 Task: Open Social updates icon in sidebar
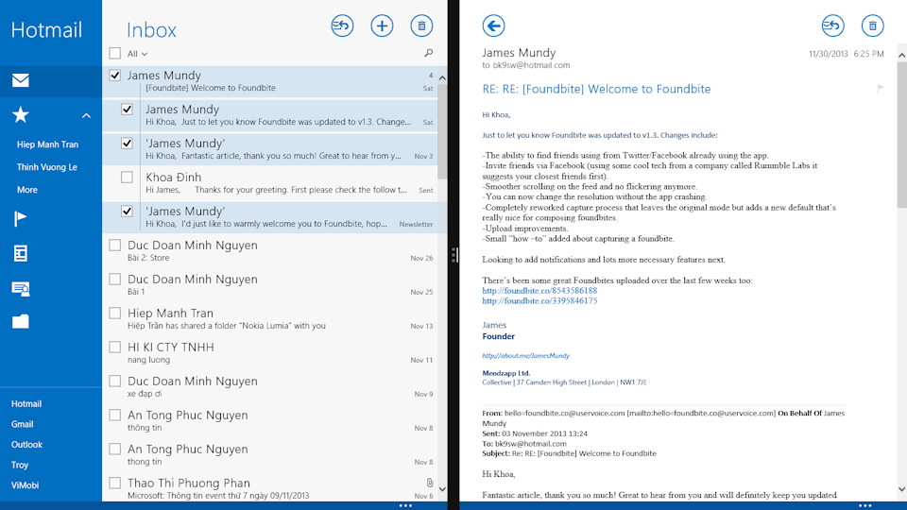click(x=21, y=288)
